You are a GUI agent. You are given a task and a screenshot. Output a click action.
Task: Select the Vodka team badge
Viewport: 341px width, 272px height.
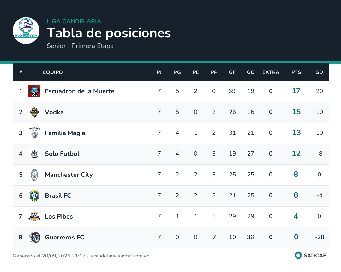point(34,112)
